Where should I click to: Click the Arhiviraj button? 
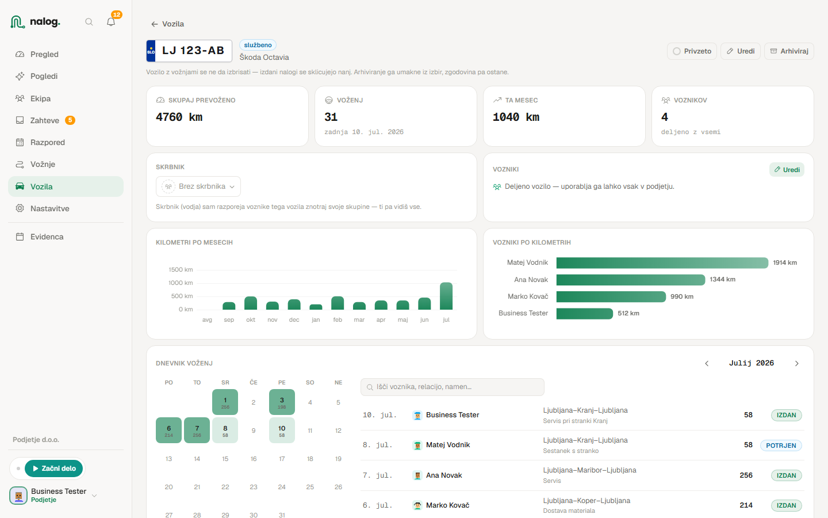point(789,51)
